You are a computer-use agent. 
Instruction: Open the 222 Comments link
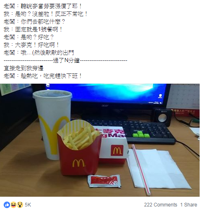pos(161,205)
